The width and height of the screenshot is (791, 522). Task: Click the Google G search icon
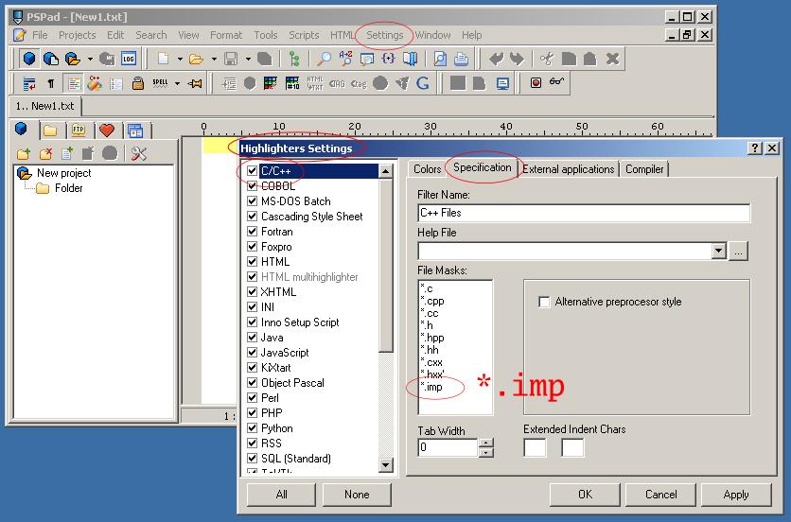pos(423,82)
